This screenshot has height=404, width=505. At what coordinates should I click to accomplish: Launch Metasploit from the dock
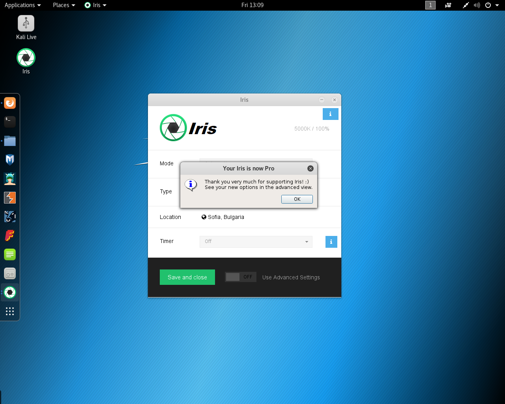[10, 159]
